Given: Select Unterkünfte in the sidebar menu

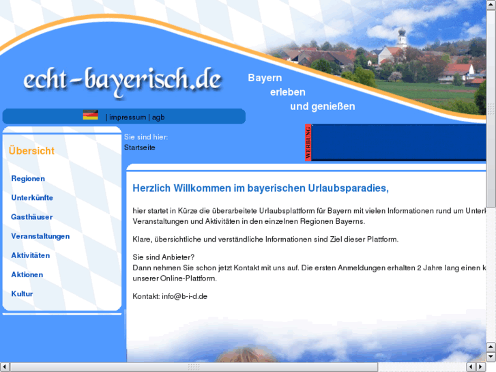Looking at the screenshot, I should tap(32, 198).
